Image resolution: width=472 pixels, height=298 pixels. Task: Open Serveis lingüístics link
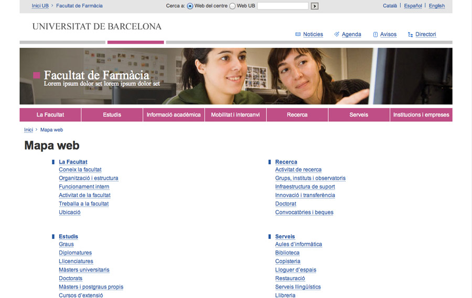coord(298,287)
